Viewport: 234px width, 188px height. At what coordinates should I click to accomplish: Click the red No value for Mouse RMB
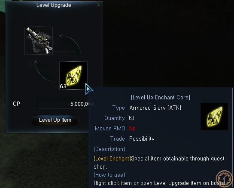(132, 128)
